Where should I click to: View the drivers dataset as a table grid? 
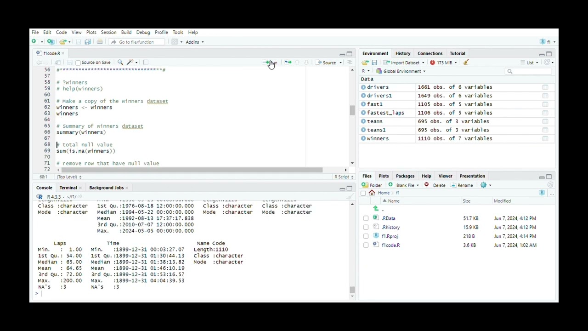point(545,87)
